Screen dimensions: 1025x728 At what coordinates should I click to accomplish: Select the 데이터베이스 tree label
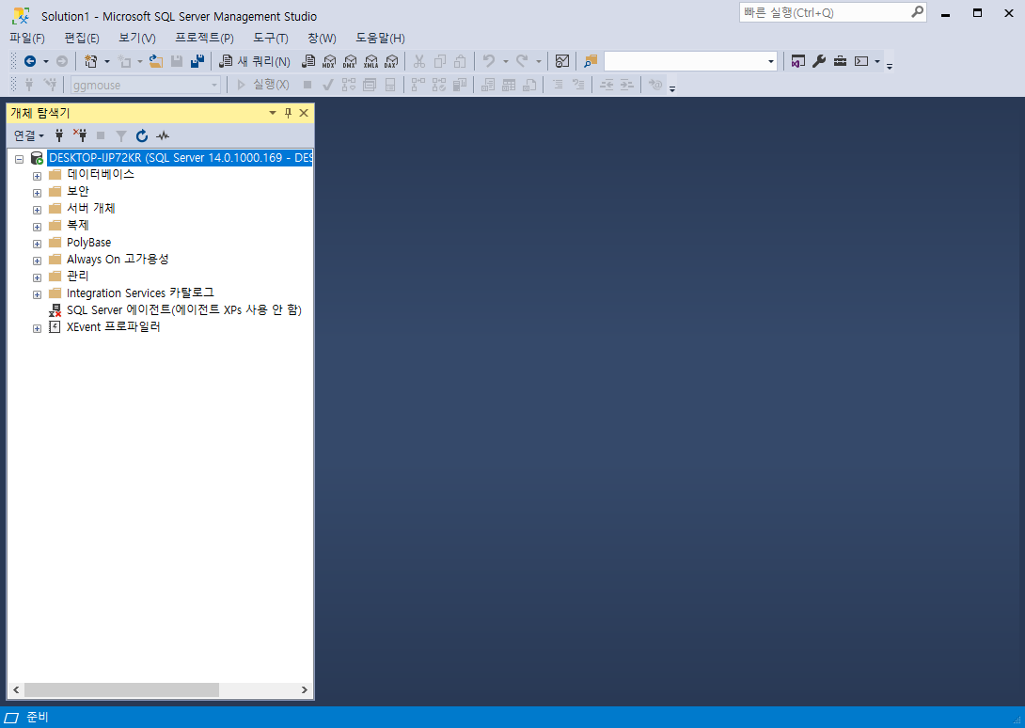(x=101, y=174)
